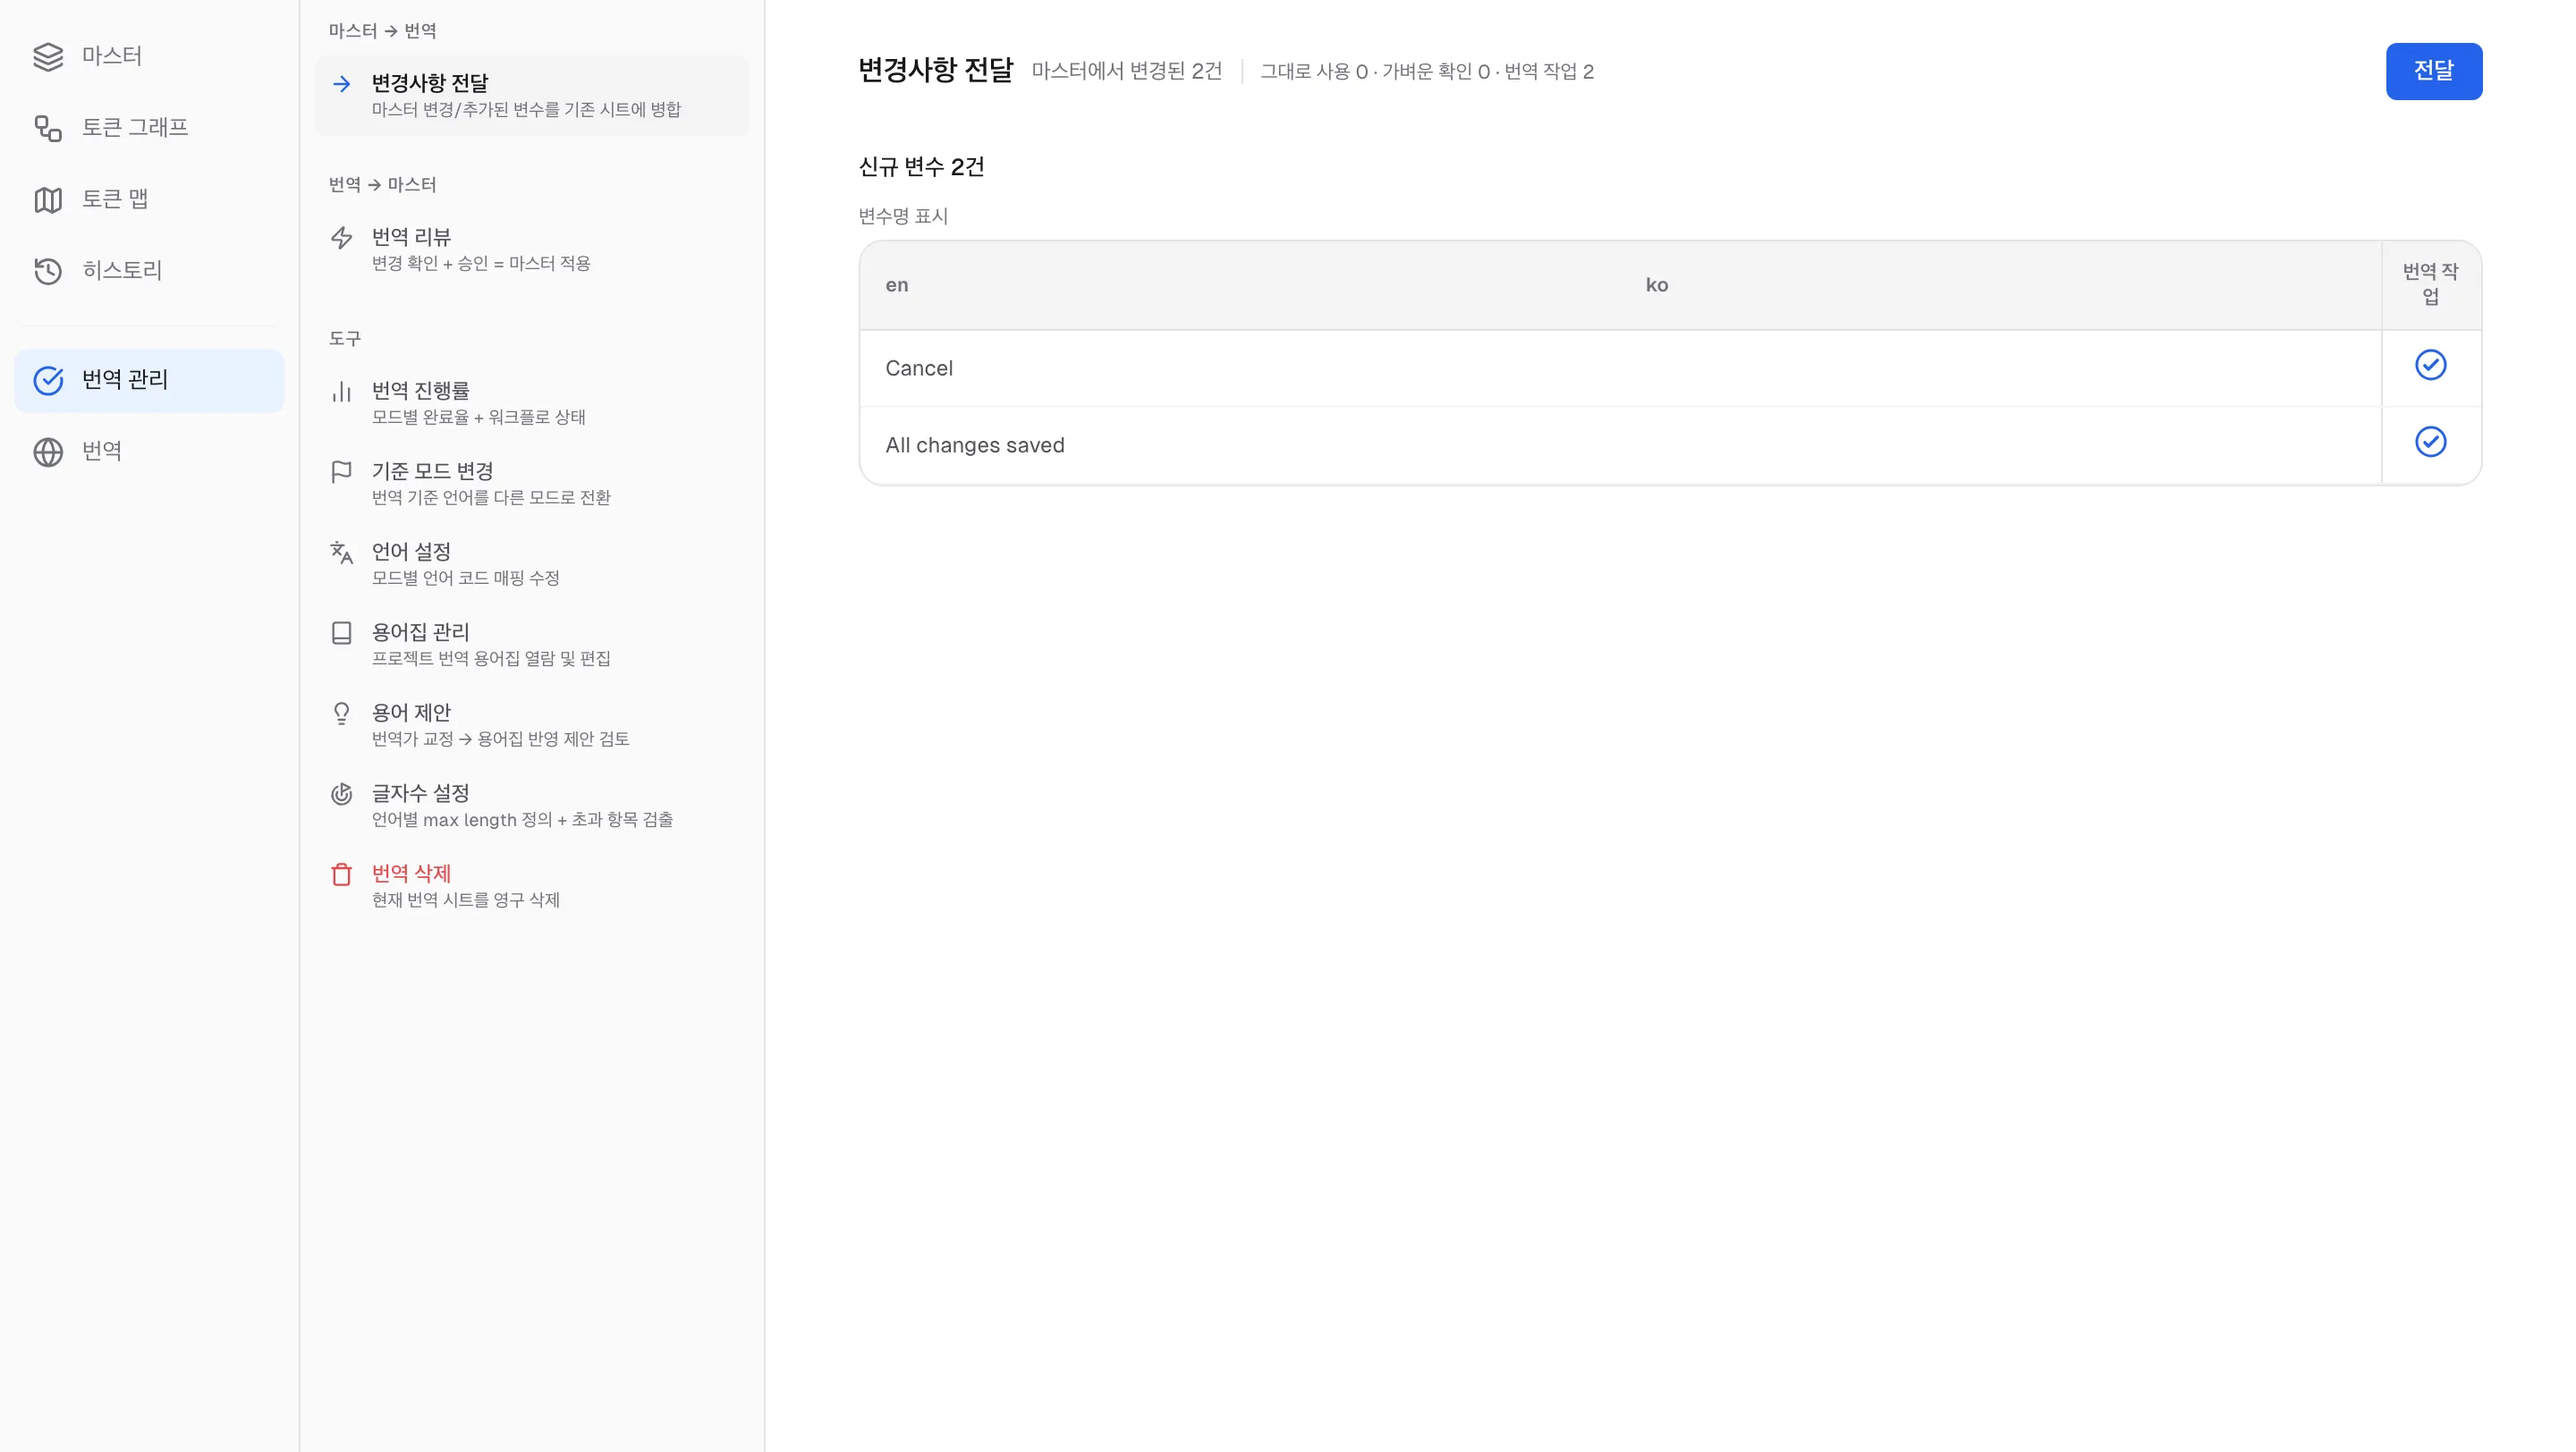
Task: Click the bar chart icon for 번역 진행률
Action: coord(342,391)
